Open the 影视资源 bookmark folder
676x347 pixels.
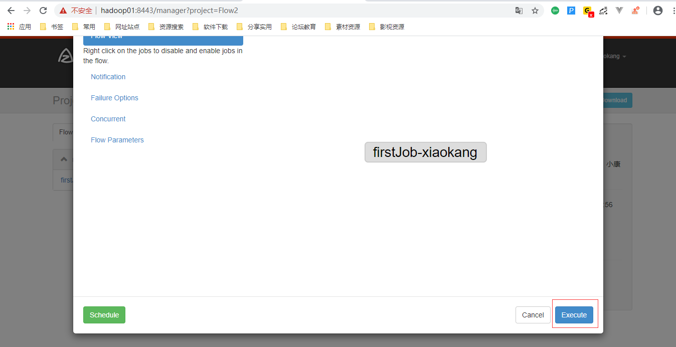pyautogui.click(x=386, y=27)
